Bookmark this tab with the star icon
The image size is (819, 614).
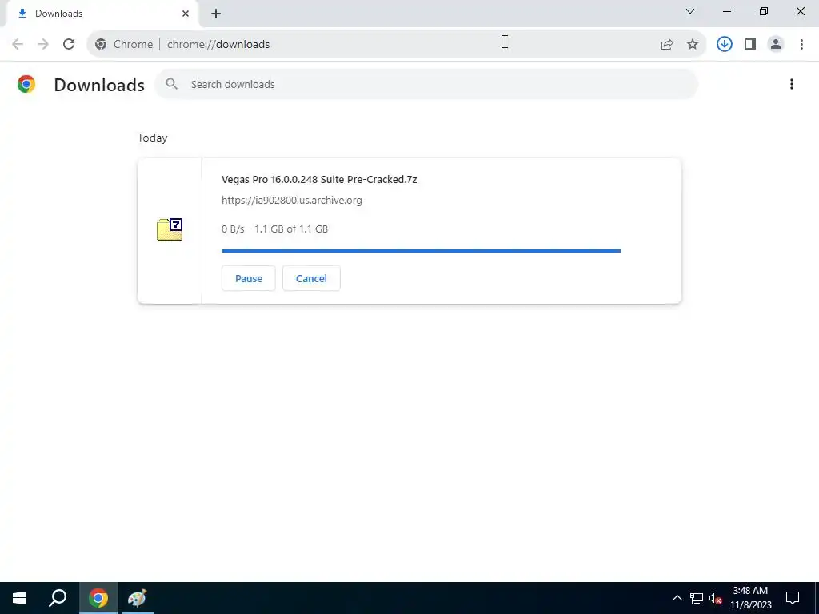point(693,45)
